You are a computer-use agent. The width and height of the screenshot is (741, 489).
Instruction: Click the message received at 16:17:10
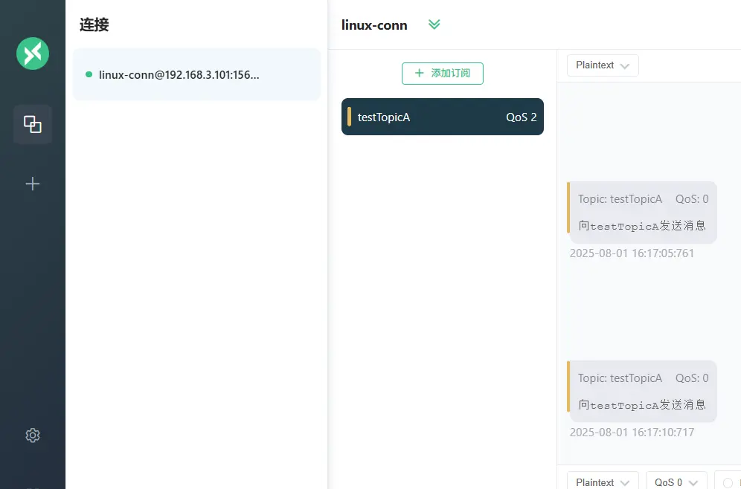pos(642,392)
